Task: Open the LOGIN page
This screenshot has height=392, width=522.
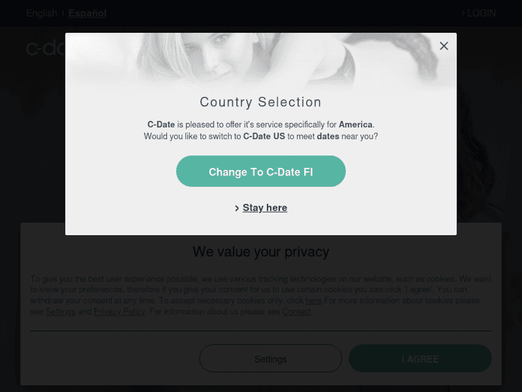Action: tap(481, 13)
